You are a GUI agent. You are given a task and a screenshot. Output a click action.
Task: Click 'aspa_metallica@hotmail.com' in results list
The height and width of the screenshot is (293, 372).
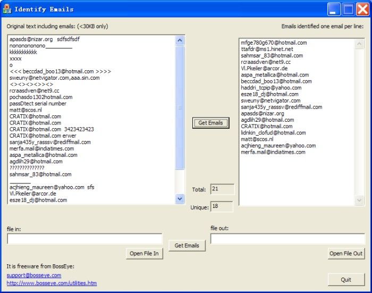click(x=275, y=75)
